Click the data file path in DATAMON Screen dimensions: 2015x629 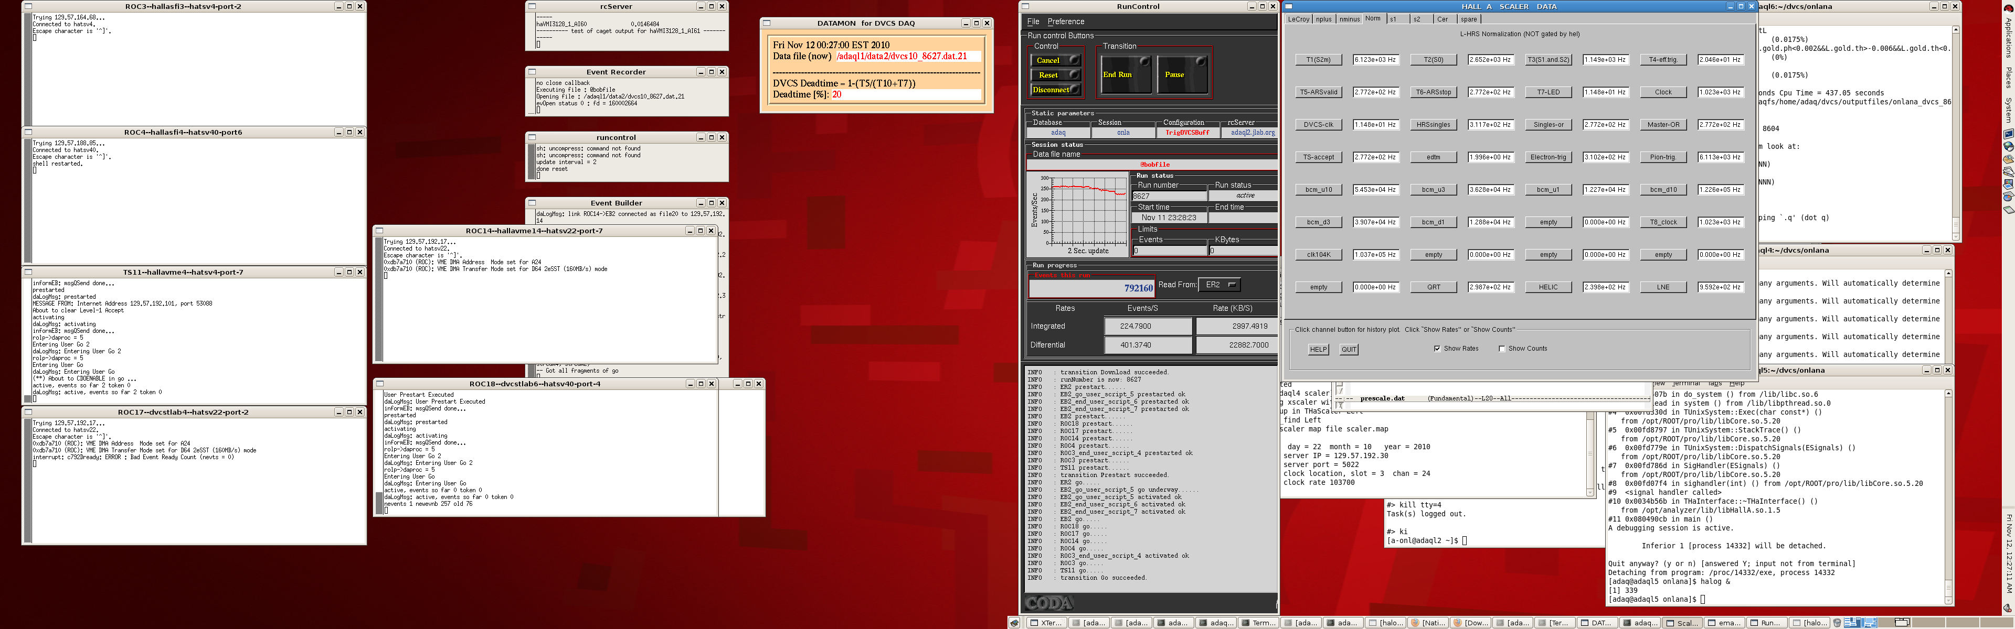pyautogui.click(x=901, y=56)
